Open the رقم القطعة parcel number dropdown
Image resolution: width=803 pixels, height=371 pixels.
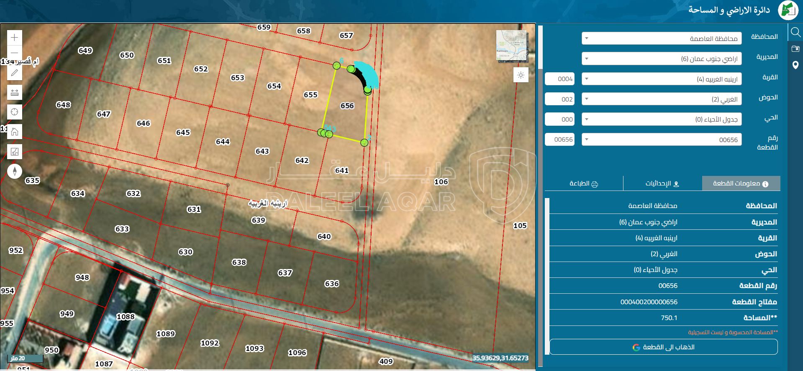pyautogui.click(x=662, y=140)
